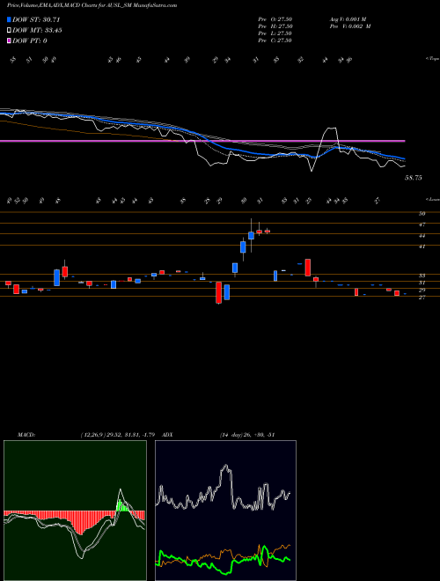
Task: Click the blue DOW ST legend swatch
Action: (9, 19)
